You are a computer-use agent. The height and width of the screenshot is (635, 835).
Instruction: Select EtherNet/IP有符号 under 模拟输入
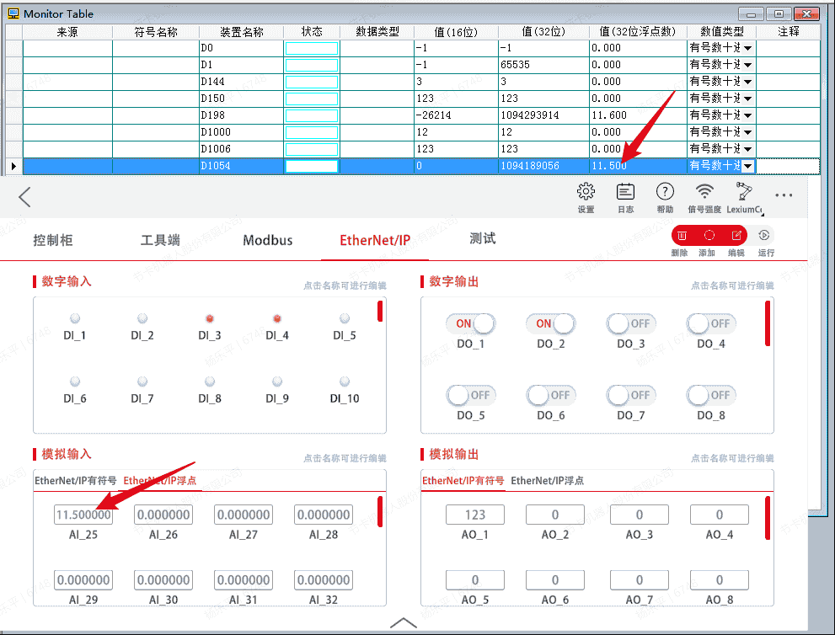click(76, 481)
